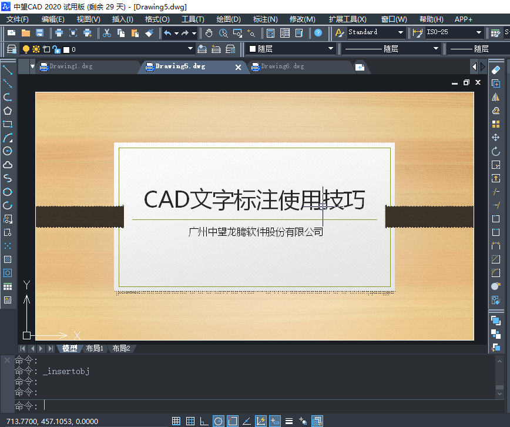Click the command line input field
This screenshot has height=427, width=510.
[235, 406]
